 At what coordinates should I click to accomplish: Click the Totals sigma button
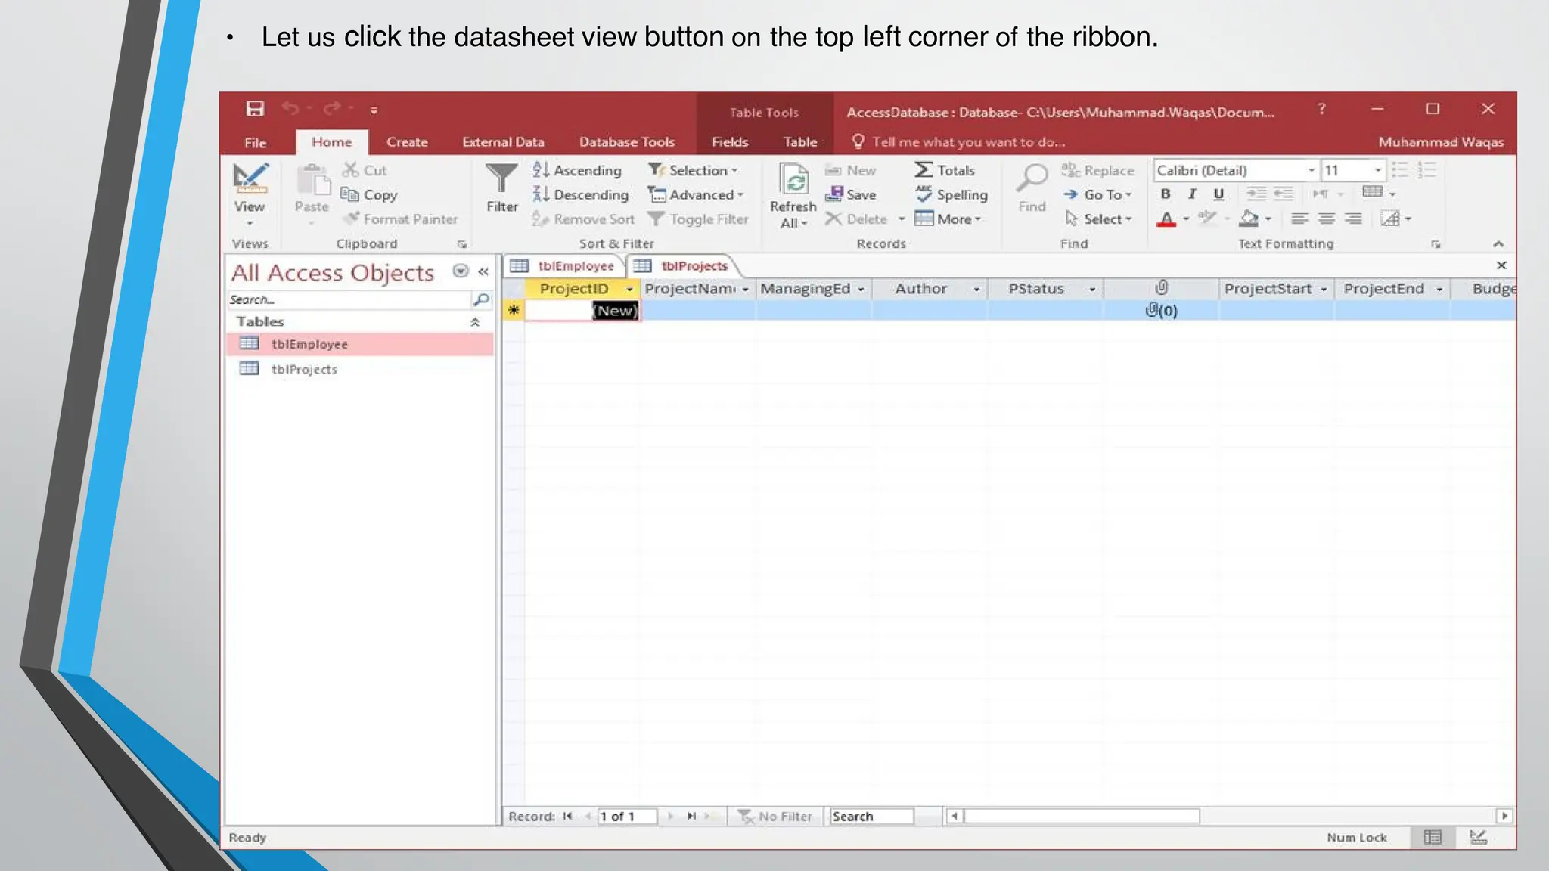[945, 170]
